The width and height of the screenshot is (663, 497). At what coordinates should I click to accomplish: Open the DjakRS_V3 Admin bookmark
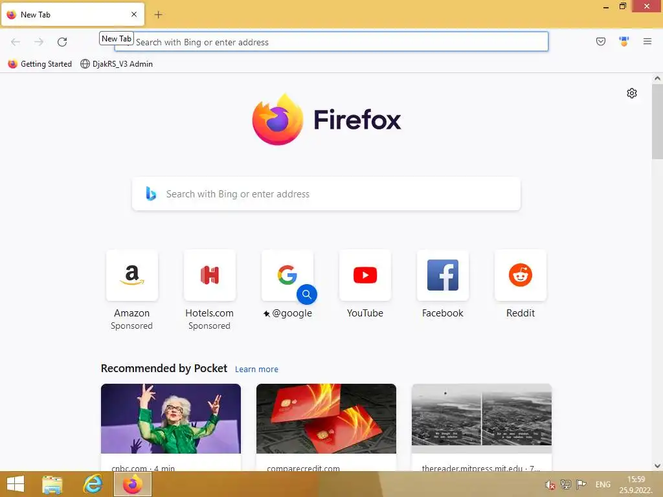click(x=117, y=64)
